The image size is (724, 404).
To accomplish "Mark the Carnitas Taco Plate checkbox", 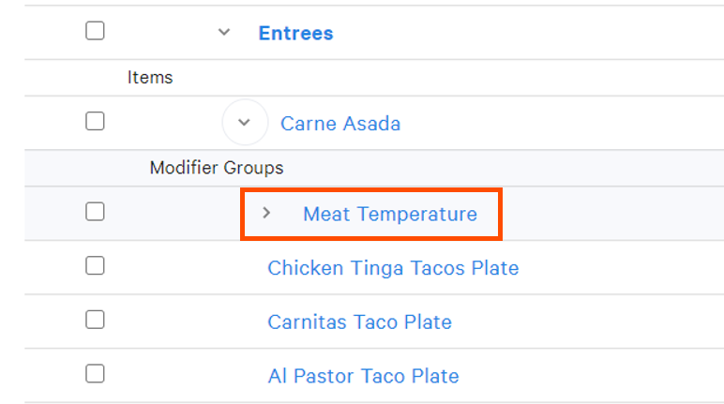I will (95, 321).
